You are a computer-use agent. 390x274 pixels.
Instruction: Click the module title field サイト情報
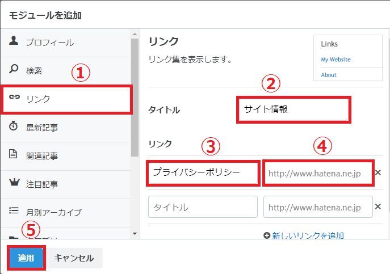point(293,109)
